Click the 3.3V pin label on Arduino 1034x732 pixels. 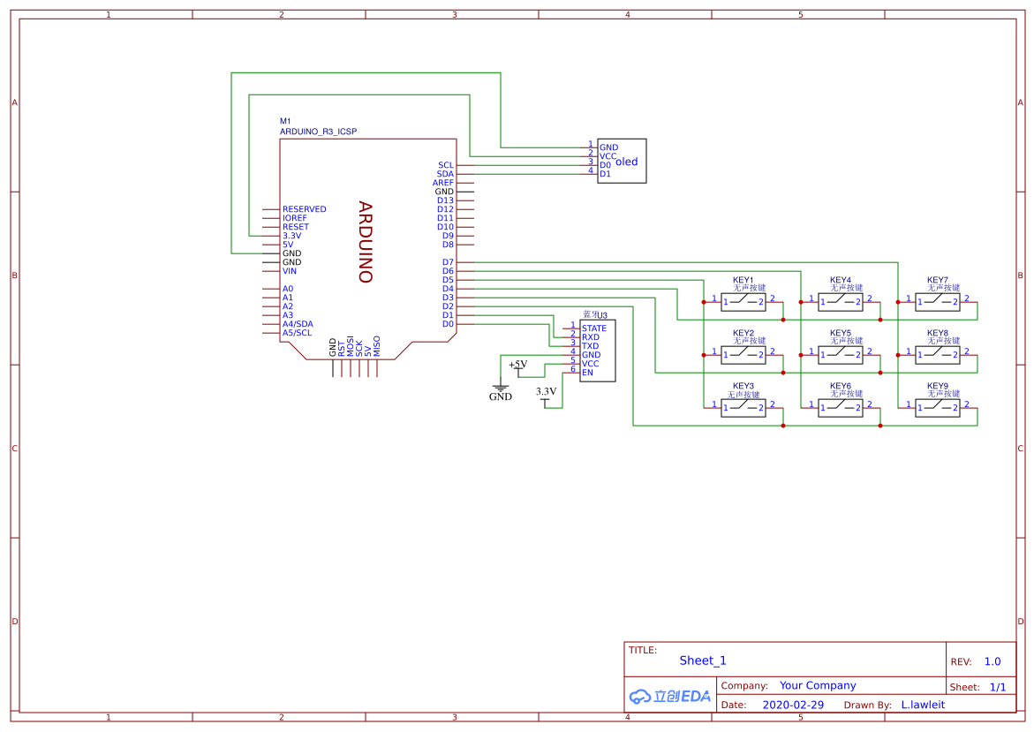[291, 236]
